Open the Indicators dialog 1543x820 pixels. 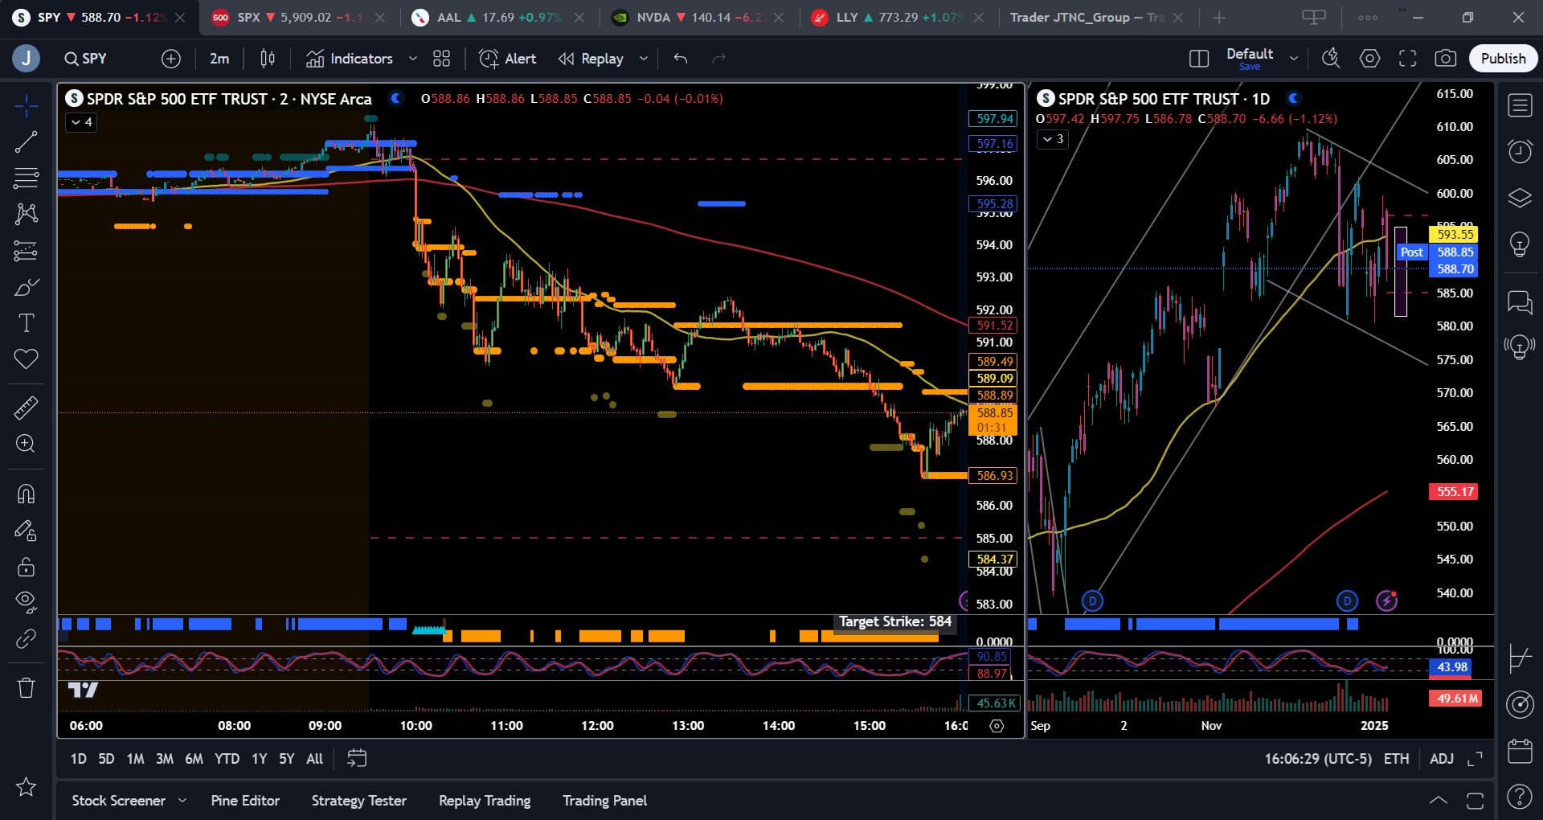(350, 59)
